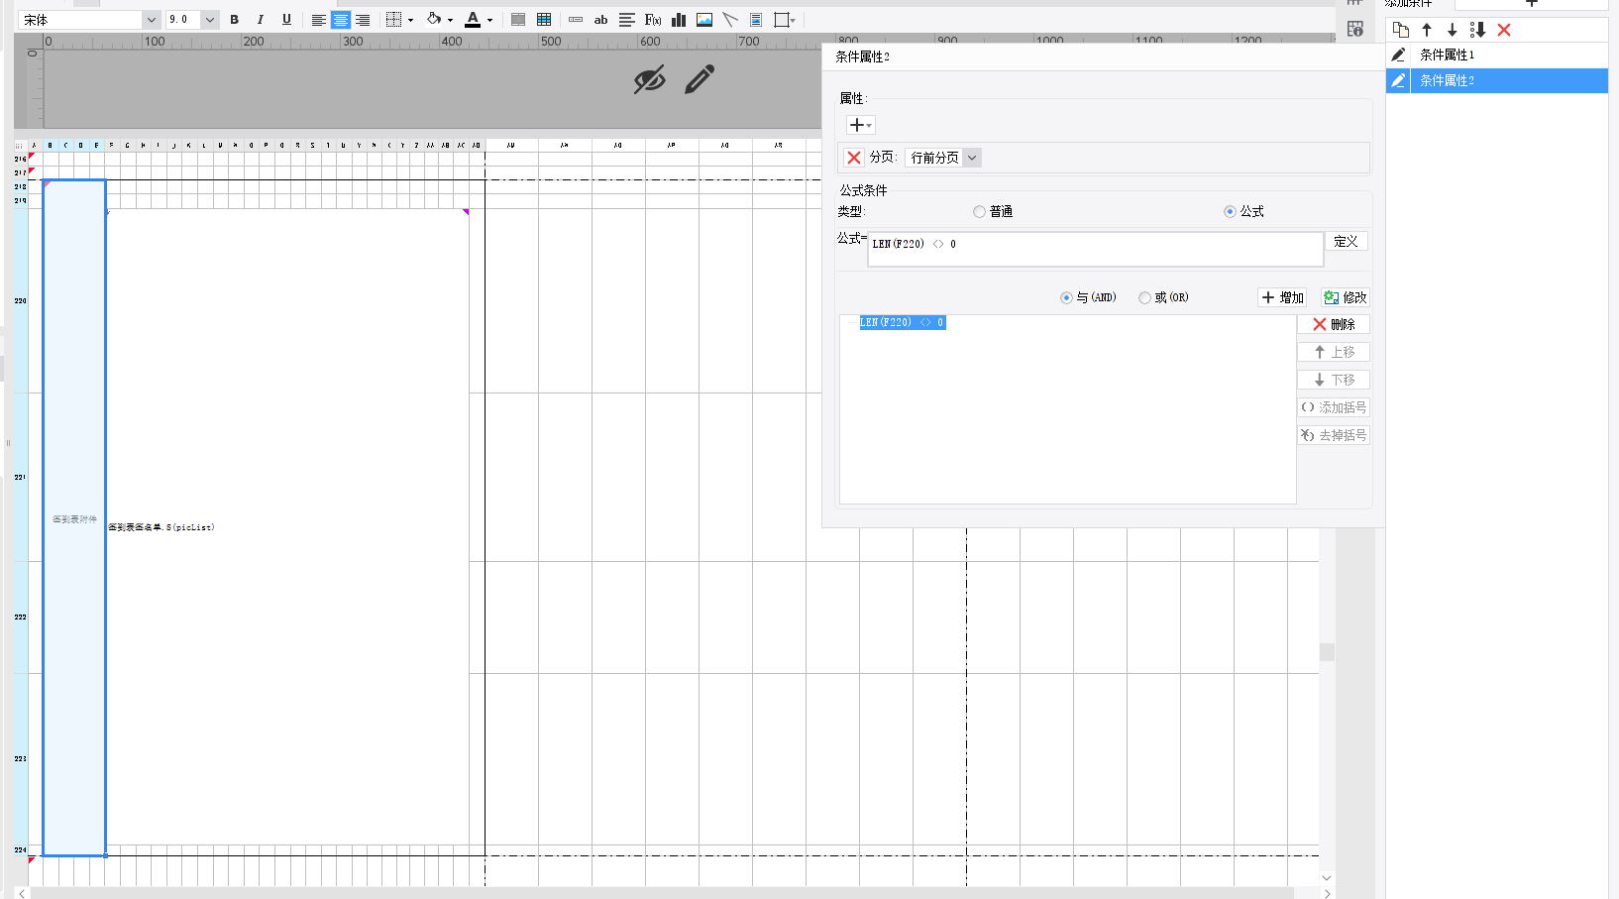Image resolution: width=1619 pixels, height=899 pixels.
Task: Click the formula input field
Action: (1096, 249)
